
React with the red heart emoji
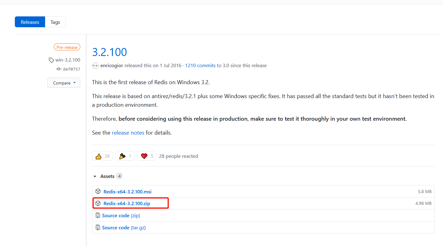(147, 156)
